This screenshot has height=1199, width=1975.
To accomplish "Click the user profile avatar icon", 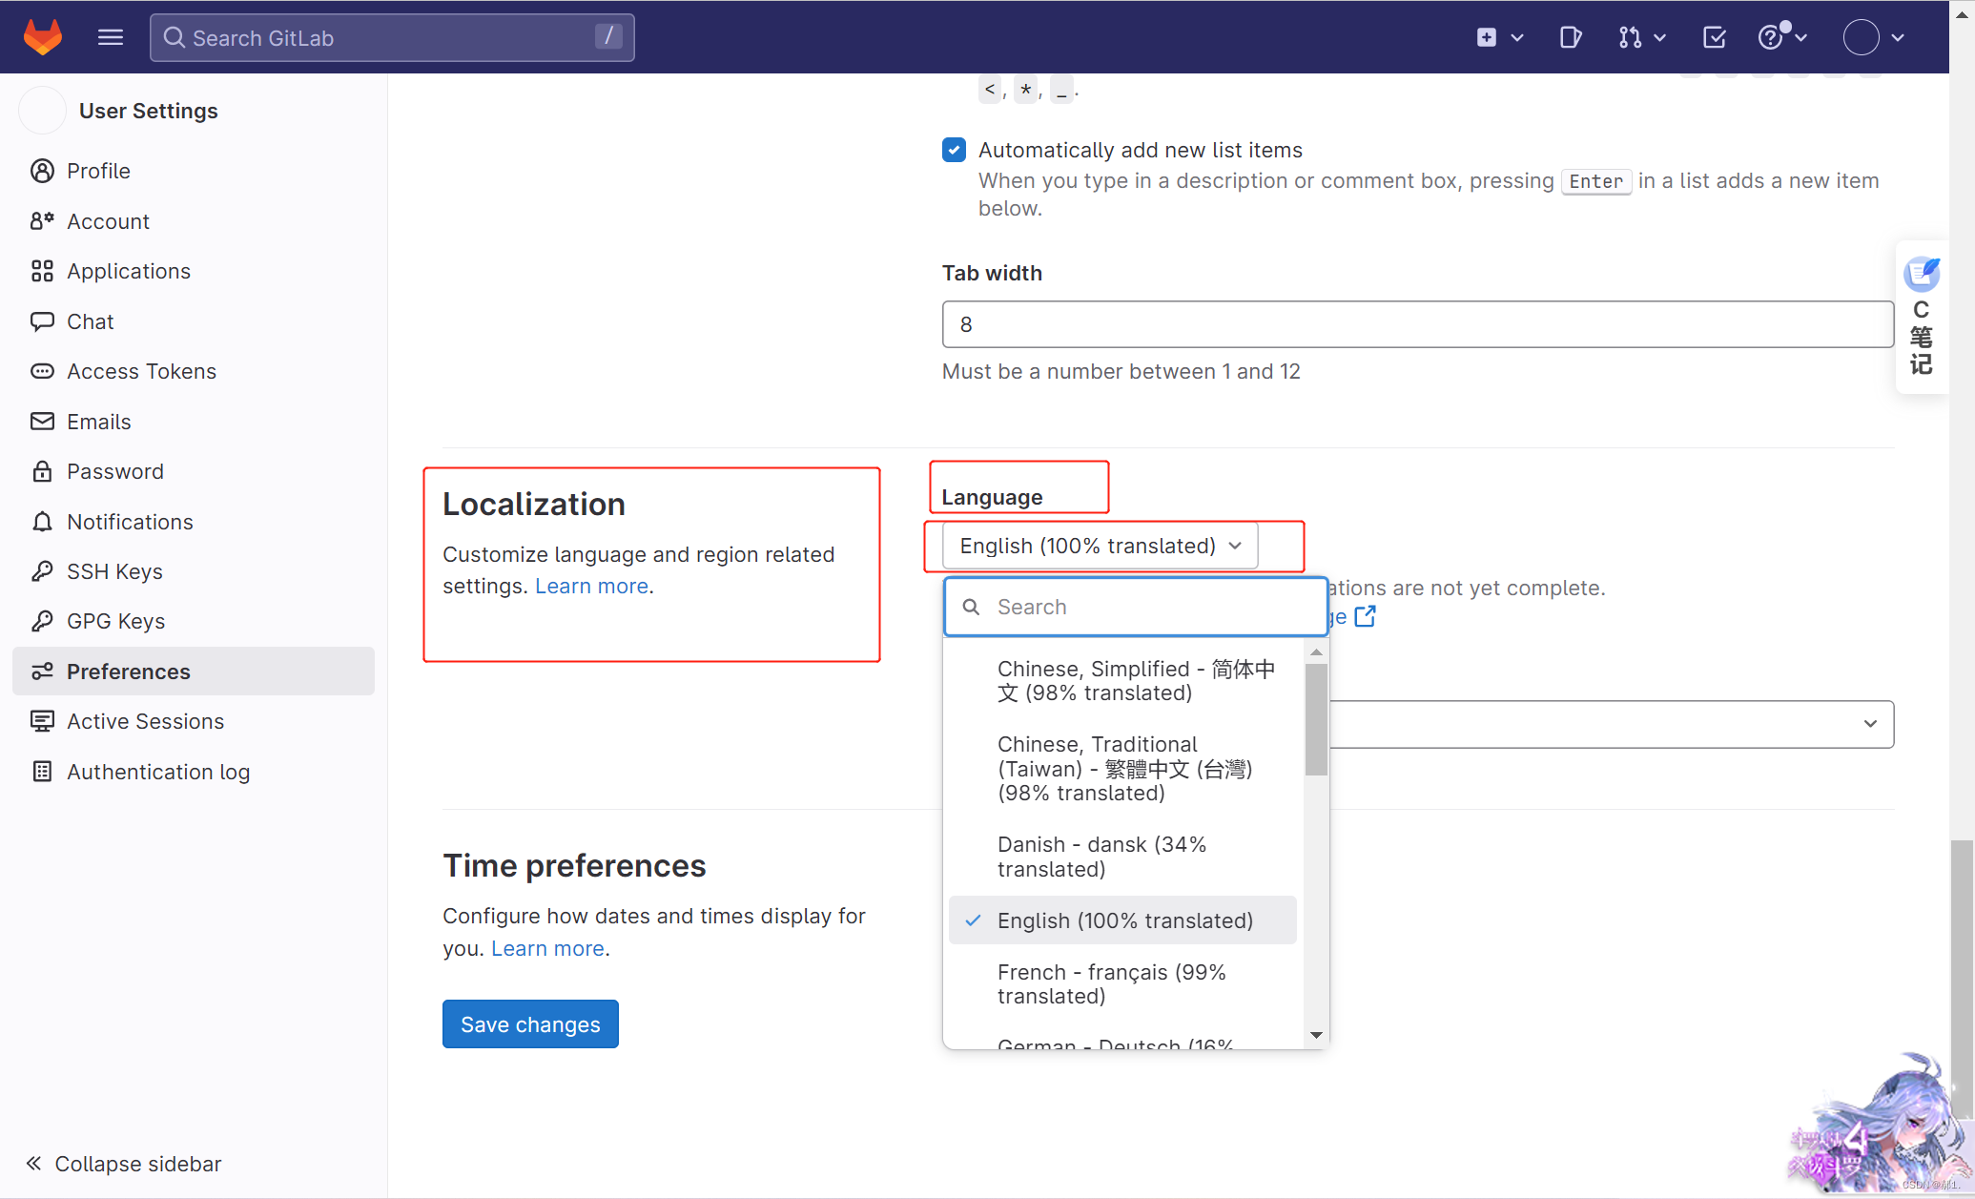I will 1862,38.
